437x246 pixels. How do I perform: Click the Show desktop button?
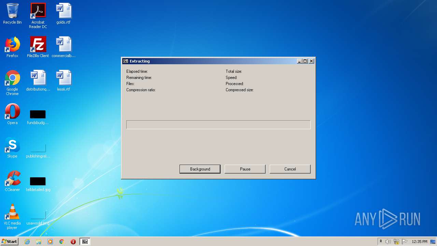[x=434, y=242]
